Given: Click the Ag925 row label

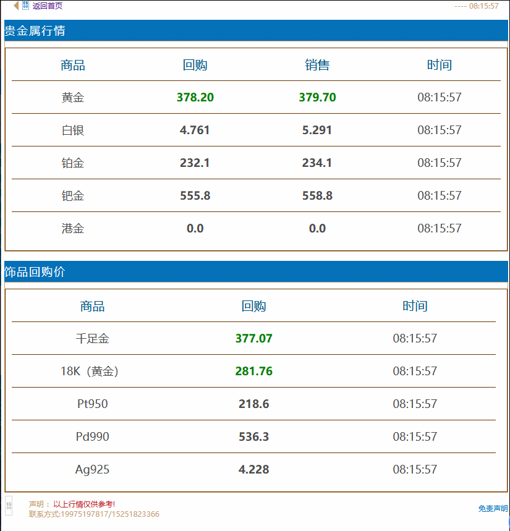Looking at the screenshot, I should click(92, 470).
